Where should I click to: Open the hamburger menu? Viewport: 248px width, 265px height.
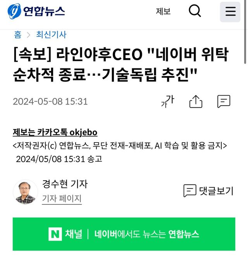[230, 12]
